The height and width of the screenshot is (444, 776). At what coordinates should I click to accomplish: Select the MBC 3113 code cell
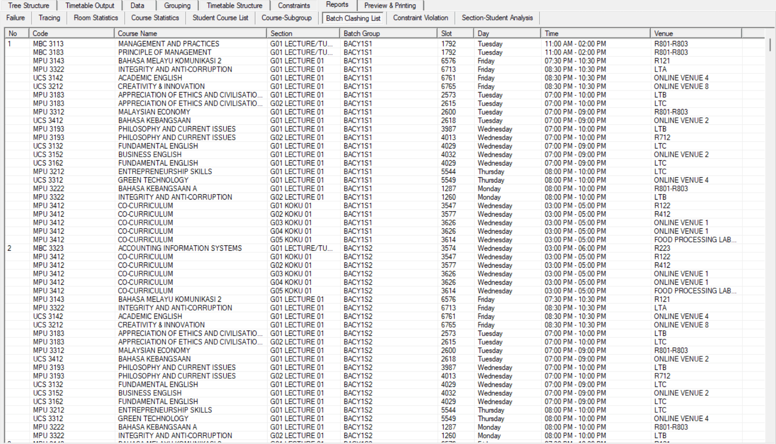[48, 44]
